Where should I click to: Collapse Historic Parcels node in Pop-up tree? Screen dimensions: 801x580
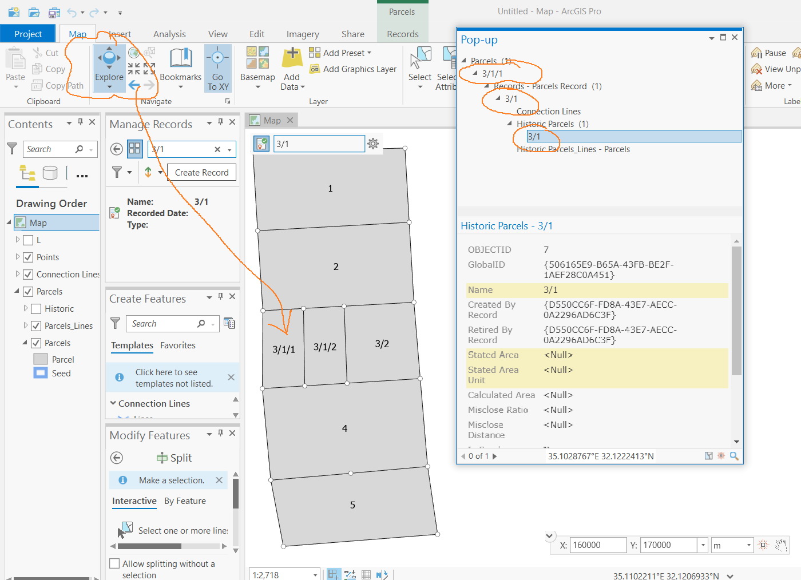tap(509, 124)
